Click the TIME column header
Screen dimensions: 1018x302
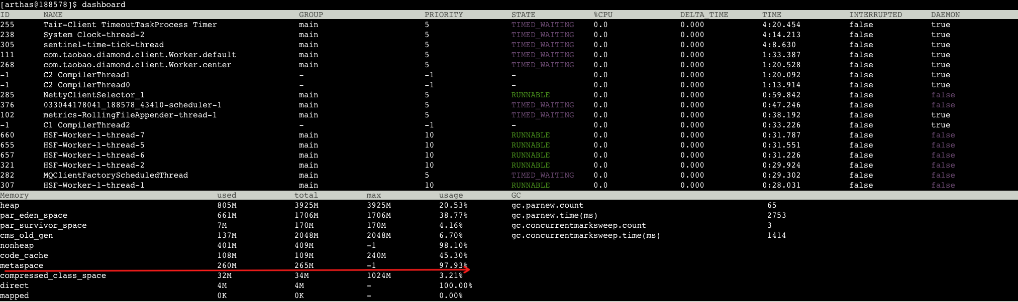tap(772, 15)
